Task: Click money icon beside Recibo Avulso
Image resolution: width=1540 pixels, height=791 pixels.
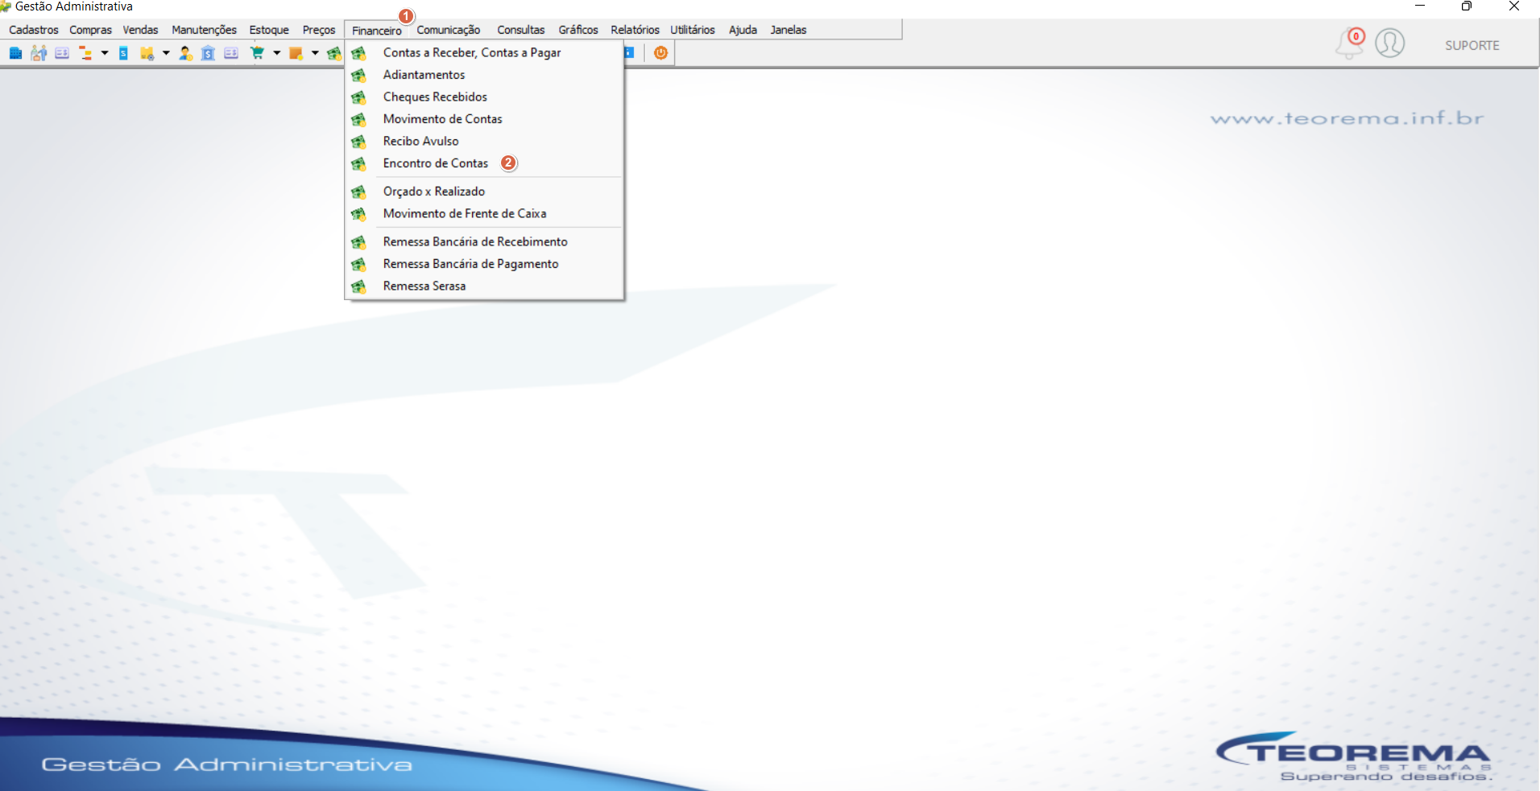Action: (x=358, y=142)
